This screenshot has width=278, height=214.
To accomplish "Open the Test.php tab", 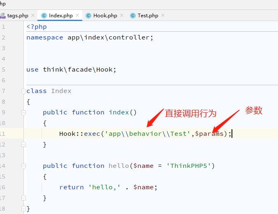I will (148, 16).
